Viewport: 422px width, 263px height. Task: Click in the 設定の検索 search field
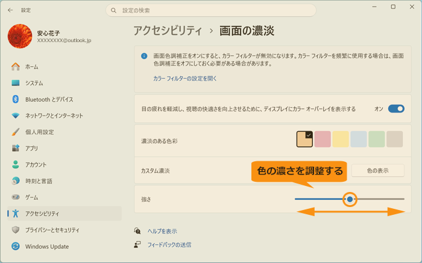point(211,10)
